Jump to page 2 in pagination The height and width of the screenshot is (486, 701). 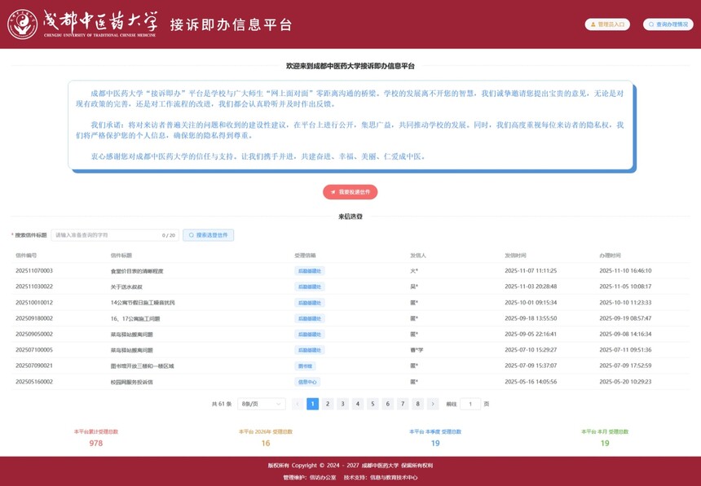tap(328, 404)
